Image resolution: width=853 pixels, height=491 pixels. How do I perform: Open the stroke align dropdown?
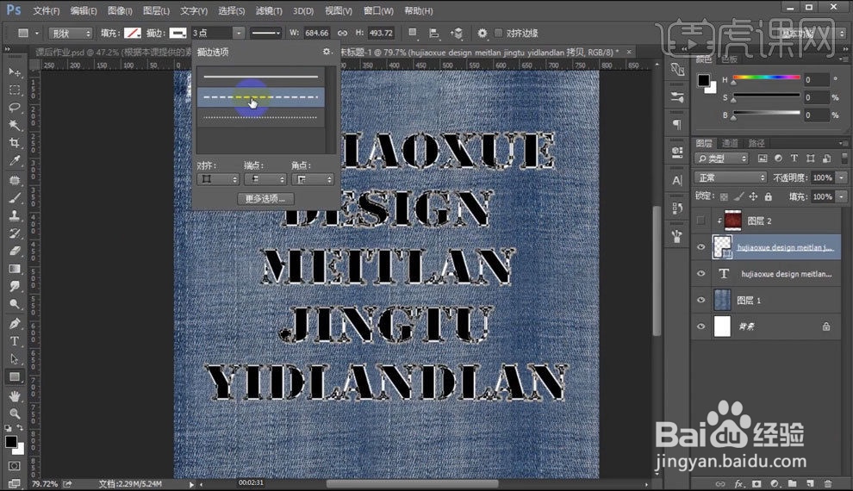(x=218, y=179)
